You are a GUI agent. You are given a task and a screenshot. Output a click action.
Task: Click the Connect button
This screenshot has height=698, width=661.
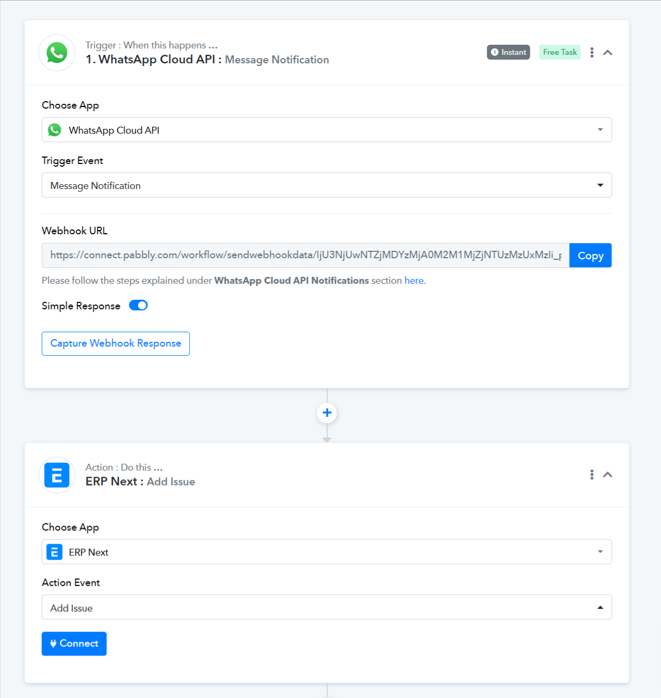[74, 644]
